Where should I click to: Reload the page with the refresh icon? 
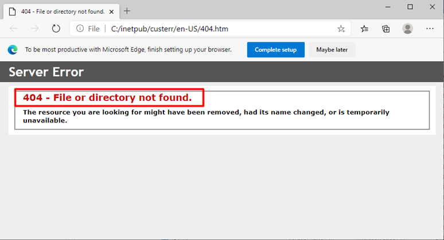pos(56,29)
